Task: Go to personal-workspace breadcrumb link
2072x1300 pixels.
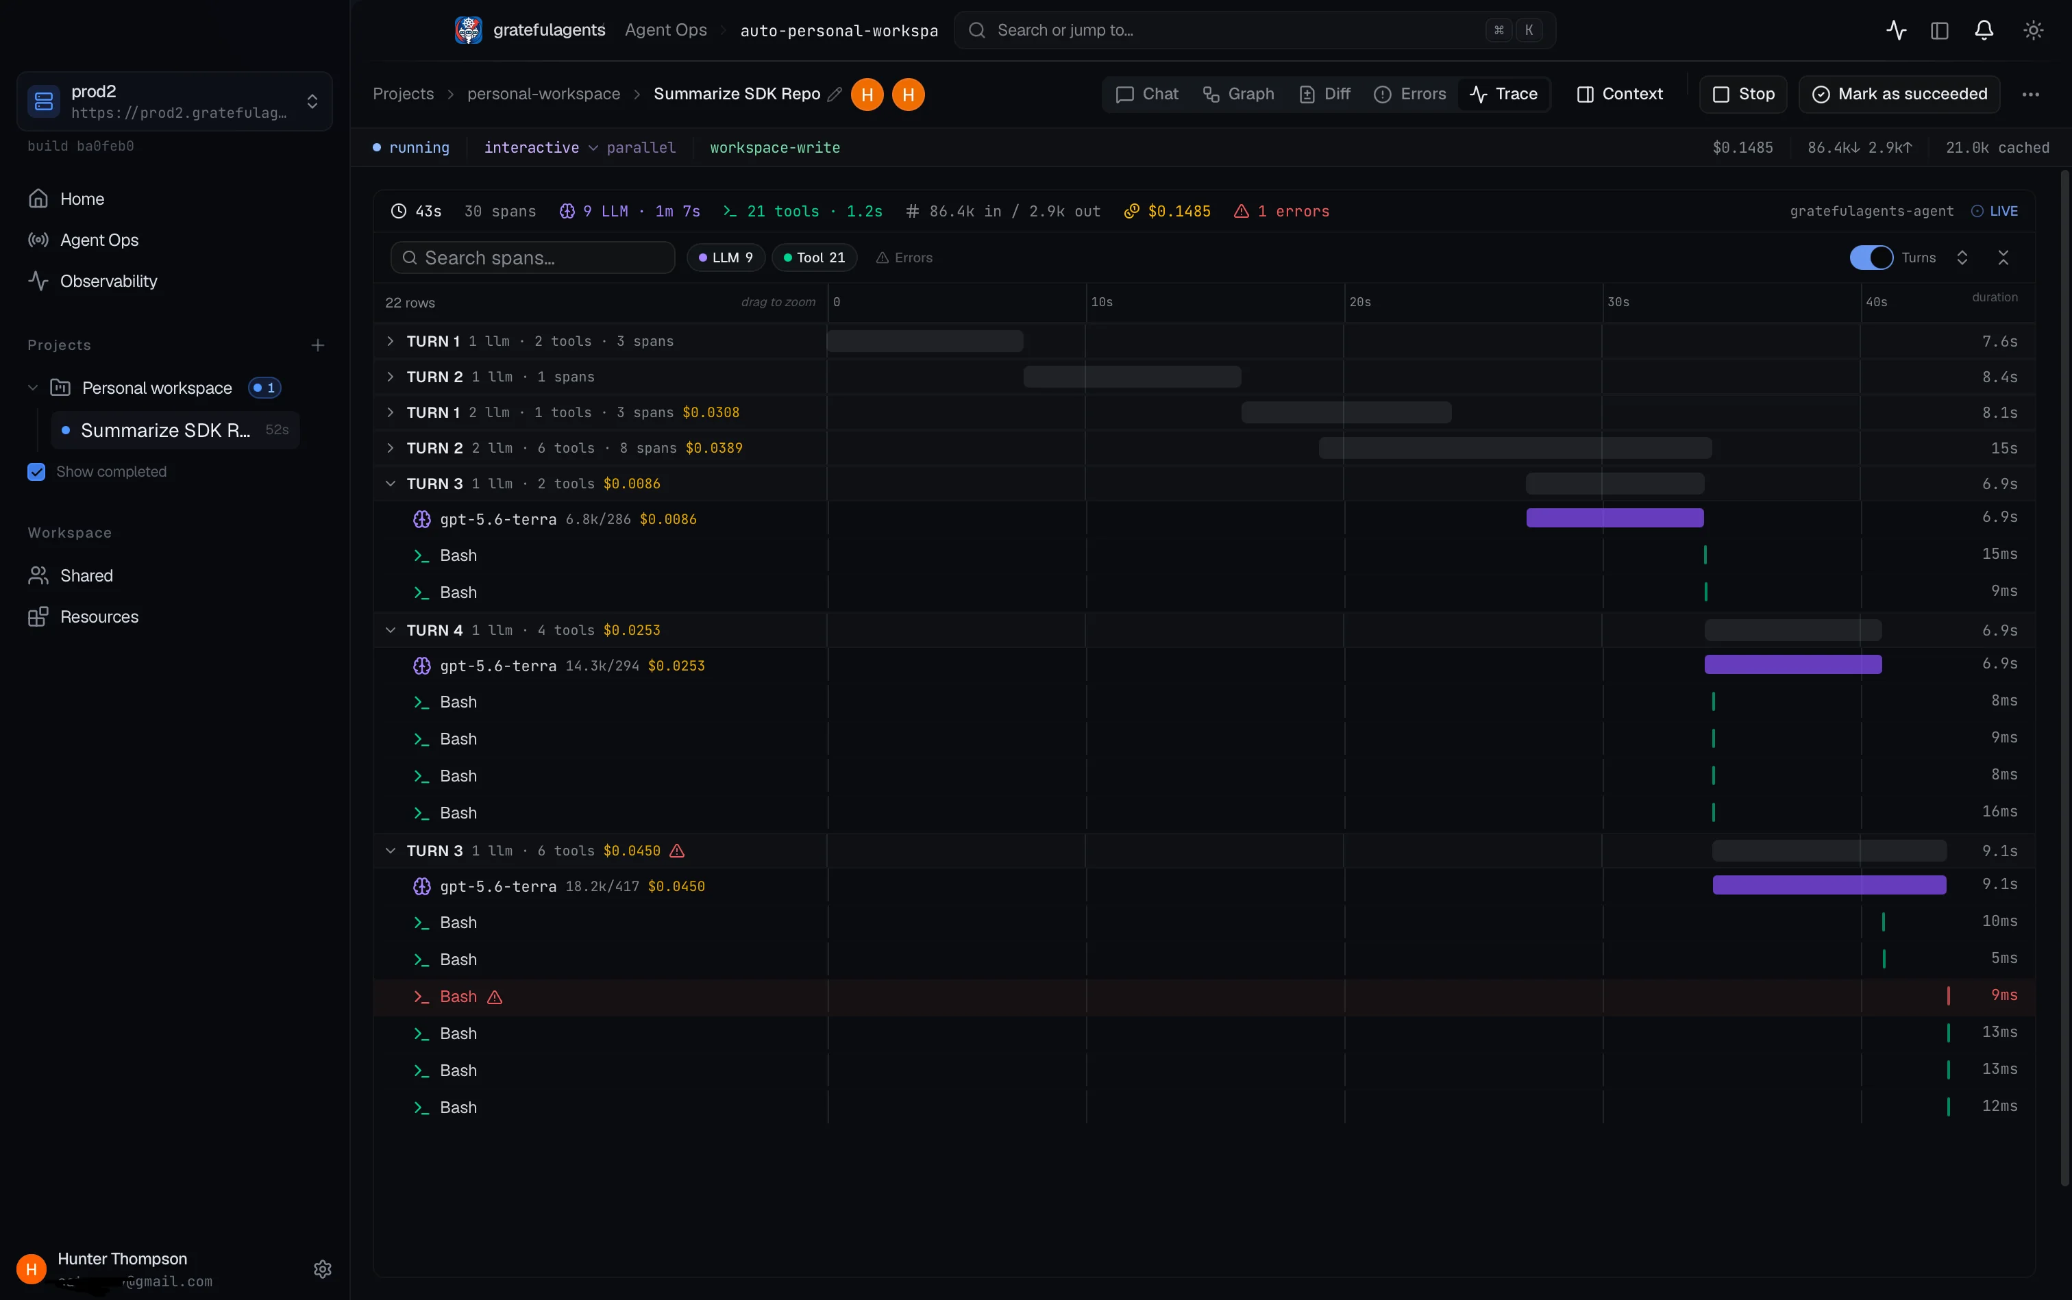Action: [x=543, y=95]
